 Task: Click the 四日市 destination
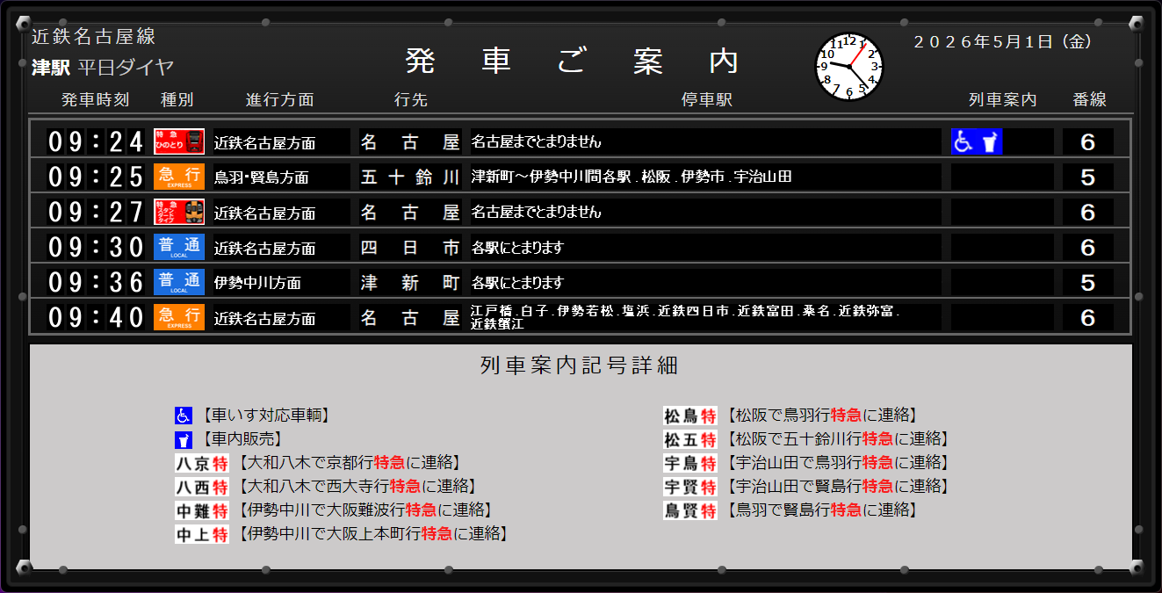tap(410, 248)
